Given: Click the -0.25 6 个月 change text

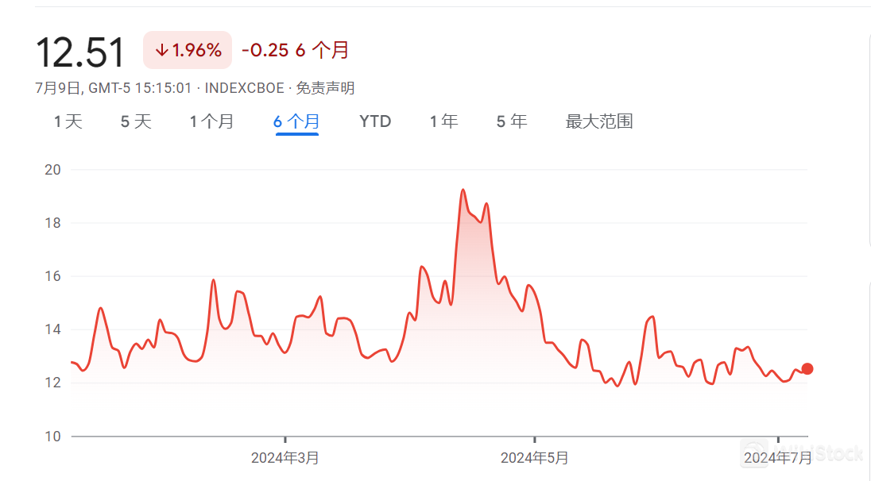Looking at the screenshot, I should click(295, 51).
